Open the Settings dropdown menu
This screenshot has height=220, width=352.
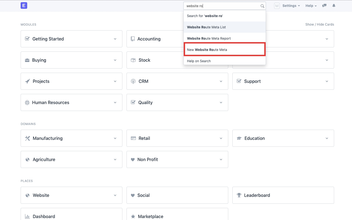291,6
